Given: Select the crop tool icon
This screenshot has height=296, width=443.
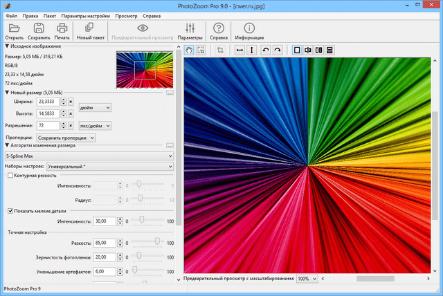Looking at the screenshot, I should tap(220, 50).
